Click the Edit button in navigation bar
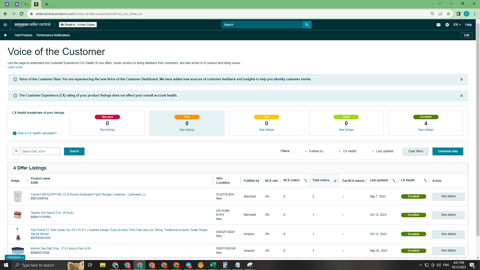The height and width of the screenshot is (270, 480). coord(466,35)
